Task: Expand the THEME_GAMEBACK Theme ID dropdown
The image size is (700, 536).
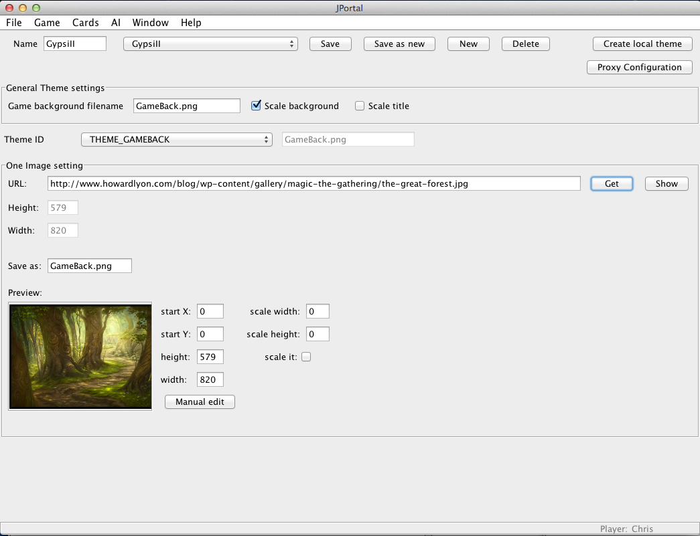Action: pyautogui.click(x=176, y=139)
